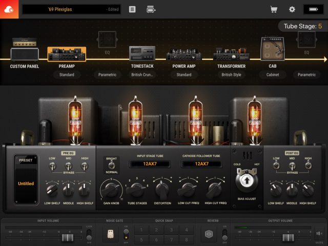The width and height of the screenshot is (328, 246).
Task: Click the amp export icon beside the list icon
Action: click(x=151, y=9)
